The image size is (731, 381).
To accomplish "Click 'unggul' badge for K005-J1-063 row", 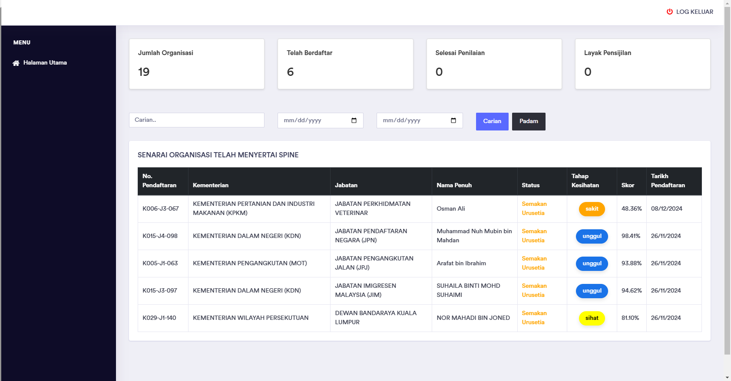I will click(x=592, y=264).
